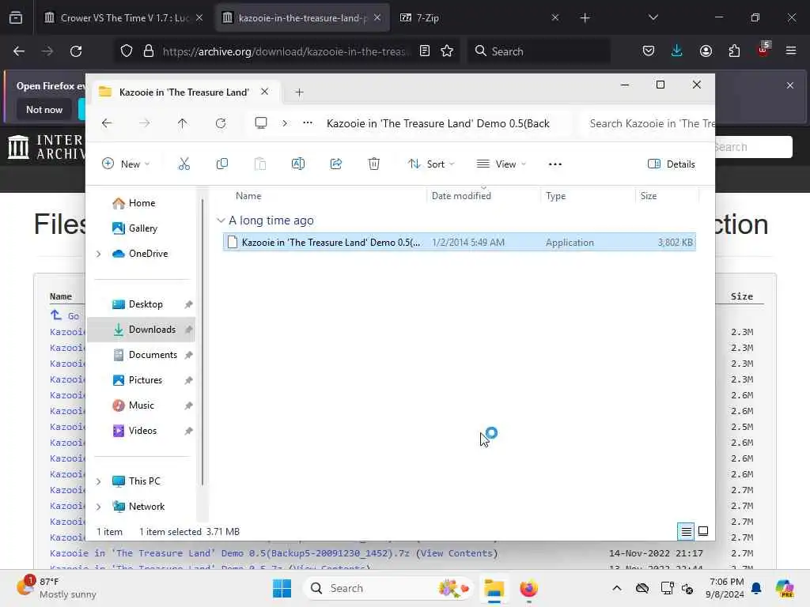Switch to large thumbnails view in status bar

pos(703,531)
